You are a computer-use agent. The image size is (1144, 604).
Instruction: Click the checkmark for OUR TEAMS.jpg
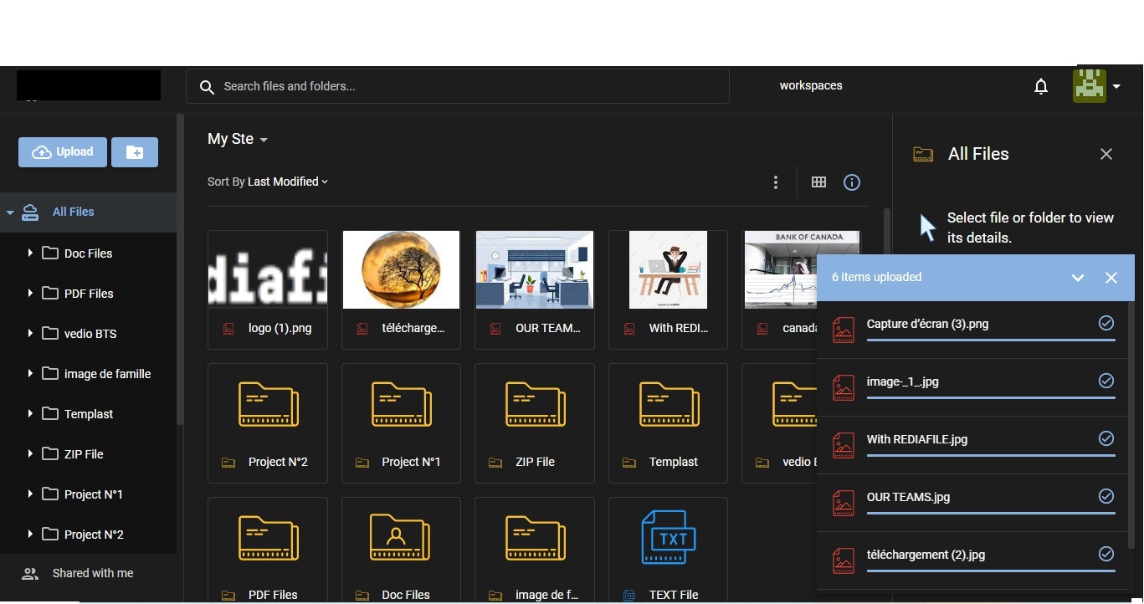1106,496
